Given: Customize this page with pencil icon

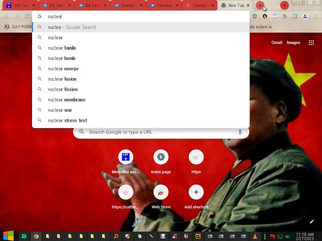Looking at the screenshot, I should (312, 222).
